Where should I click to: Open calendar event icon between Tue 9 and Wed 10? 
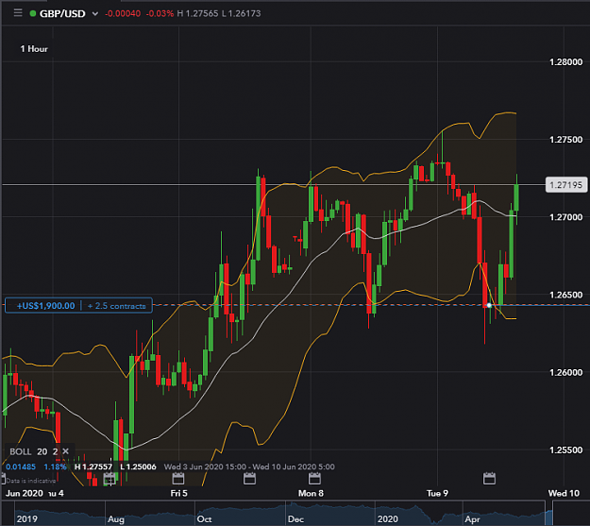(x=489, y=479)
